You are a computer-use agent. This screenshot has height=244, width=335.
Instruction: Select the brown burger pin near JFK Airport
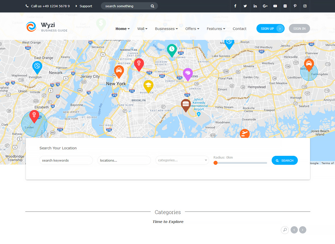(186, 105)
